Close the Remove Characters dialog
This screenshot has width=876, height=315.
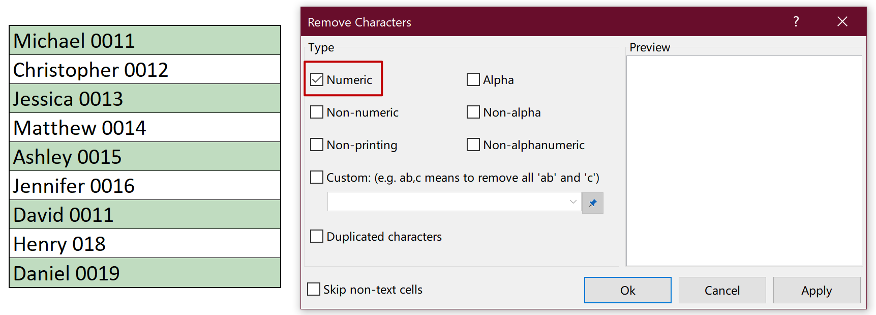click(x=842, y=21)
